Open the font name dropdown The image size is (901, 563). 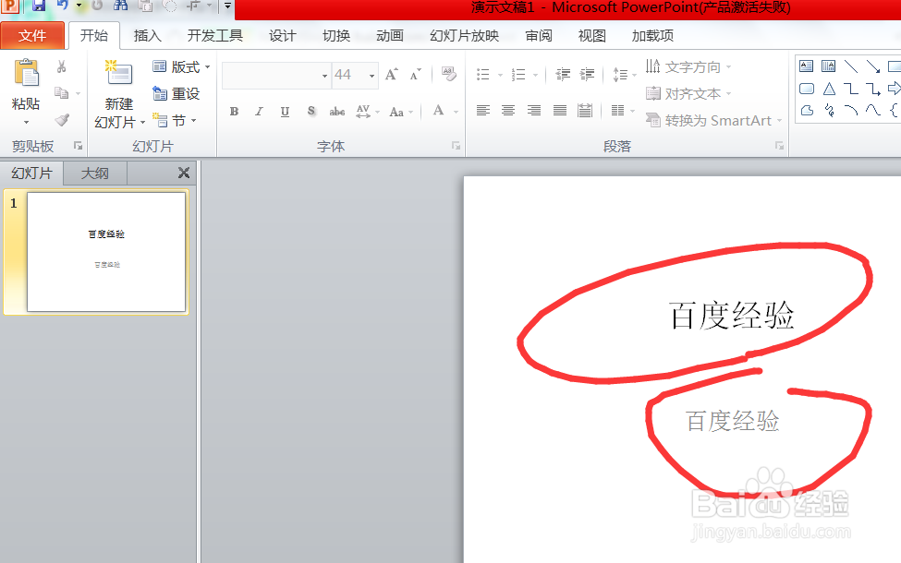click(x=324, y=76)
